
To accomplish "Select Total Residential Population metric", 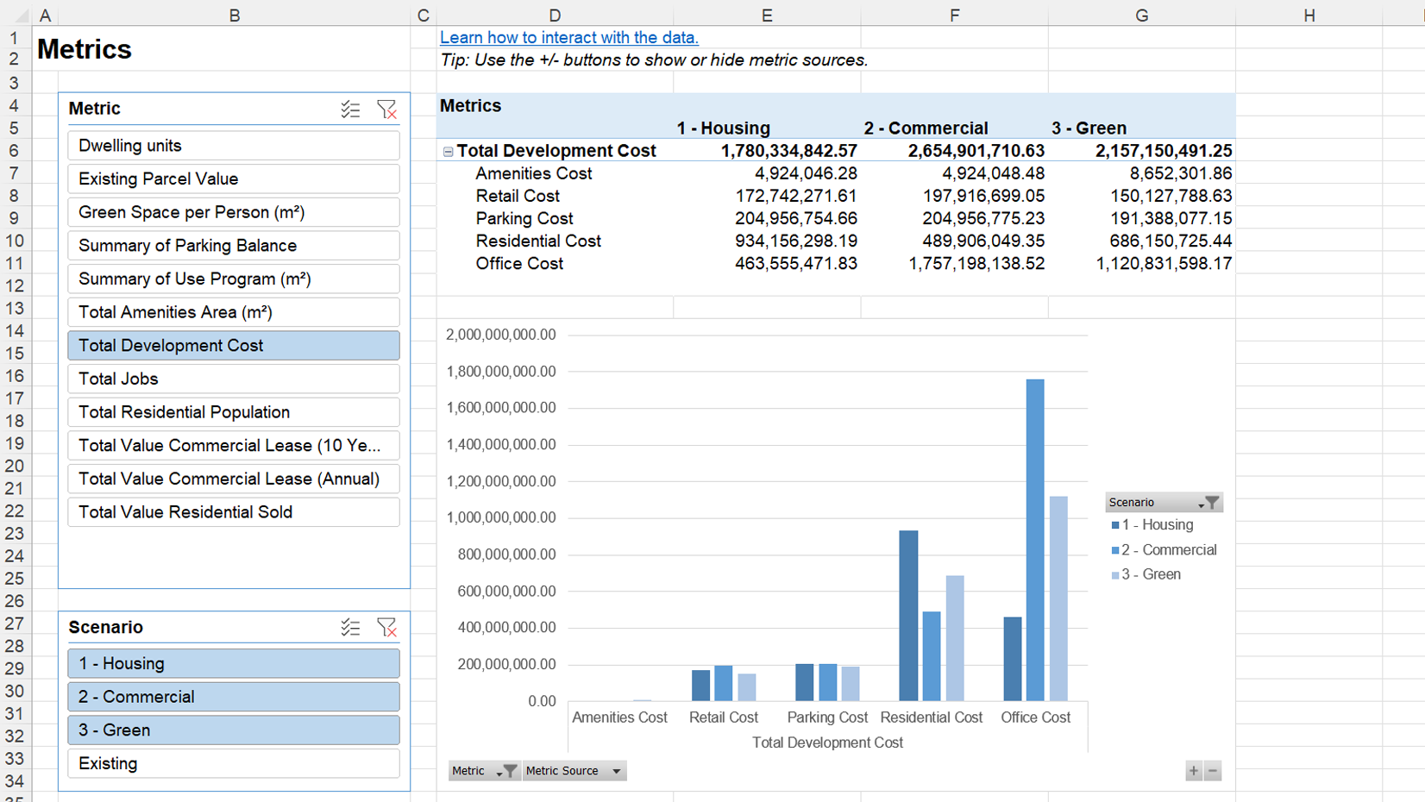I will pyautogui.click(x=234, y=412).
